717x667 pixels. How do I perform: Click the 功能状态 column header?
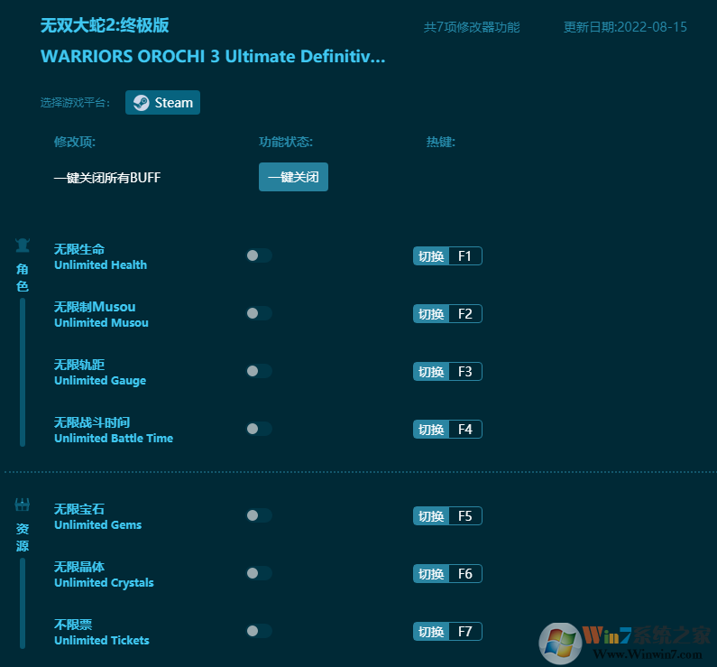[x=286, y=142]
